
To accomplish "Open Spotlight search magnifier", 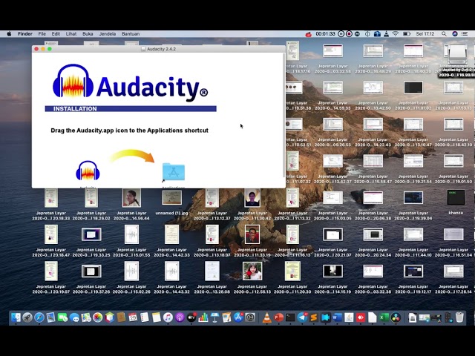I will click(444, 34).
